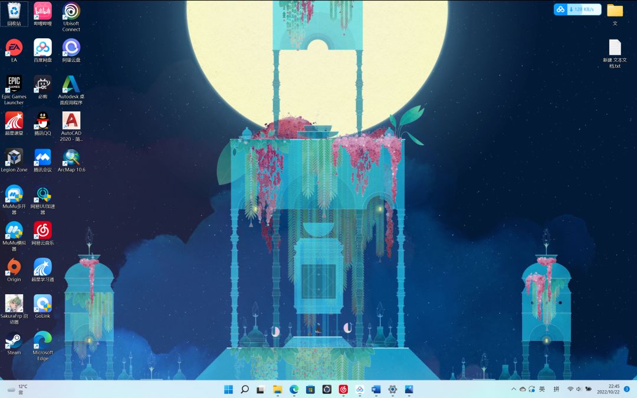Open volume speaker tray icon
The image size is (637, 398).
(579, 389)
